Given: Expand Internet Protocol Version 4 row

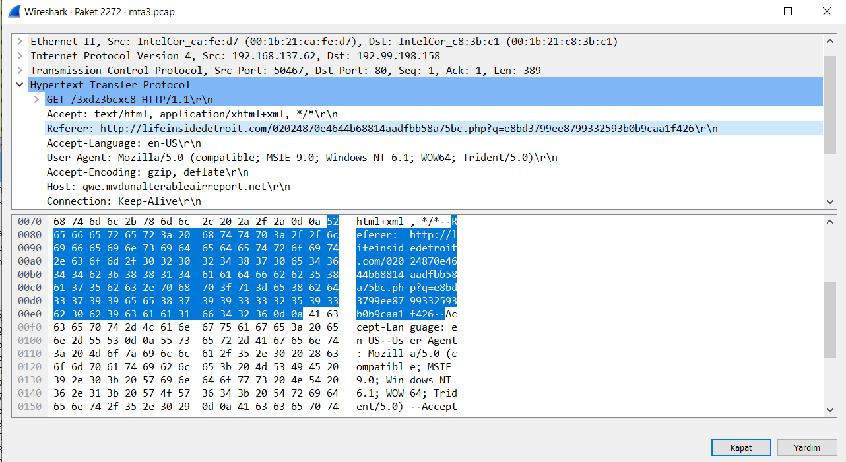Looking at the screenshot, I should pyautogui.click(x=20, y=56).
